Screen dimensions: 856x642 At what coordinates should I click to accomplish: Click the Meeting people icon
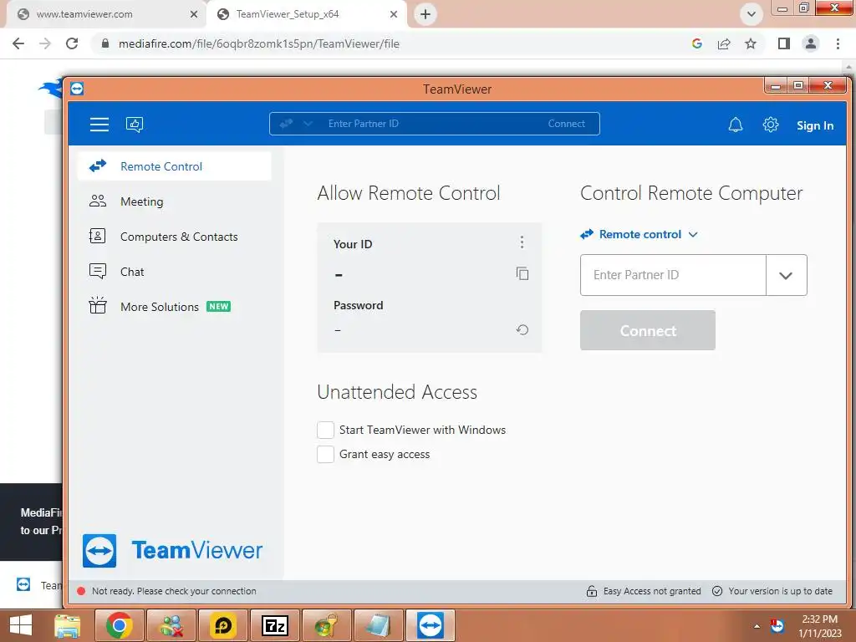pos(98,201)
